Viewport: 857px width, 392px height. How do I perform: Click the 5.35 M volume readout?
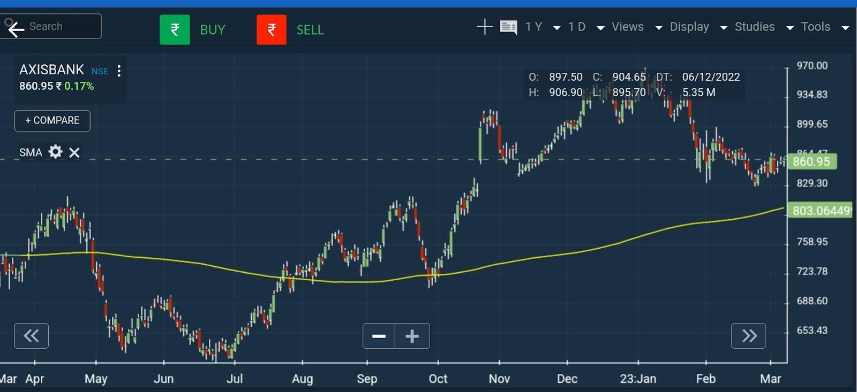pos(698,93)
